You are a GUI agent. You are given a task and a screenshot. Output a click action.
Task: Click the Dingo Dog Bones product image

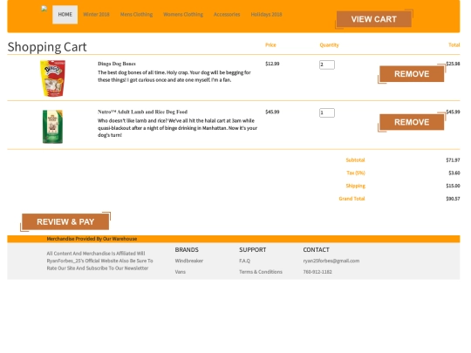pos(53,78)
